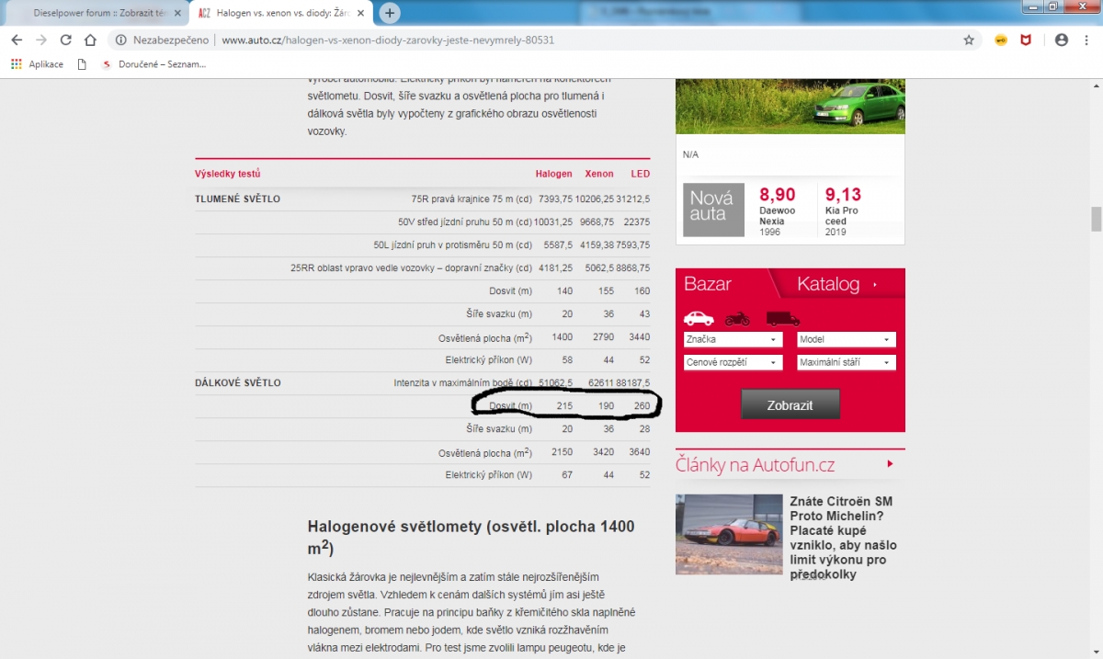Open the browser home page

pyautogui.click(x=90, y=40)
